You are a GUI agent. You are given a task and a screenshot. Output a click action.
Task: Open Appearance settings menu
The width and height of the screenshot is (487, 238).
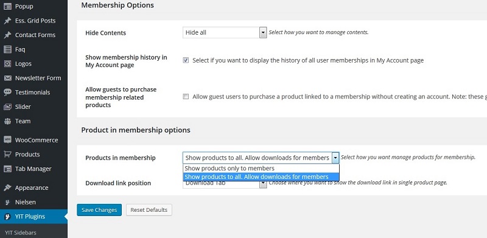(32, 187)
